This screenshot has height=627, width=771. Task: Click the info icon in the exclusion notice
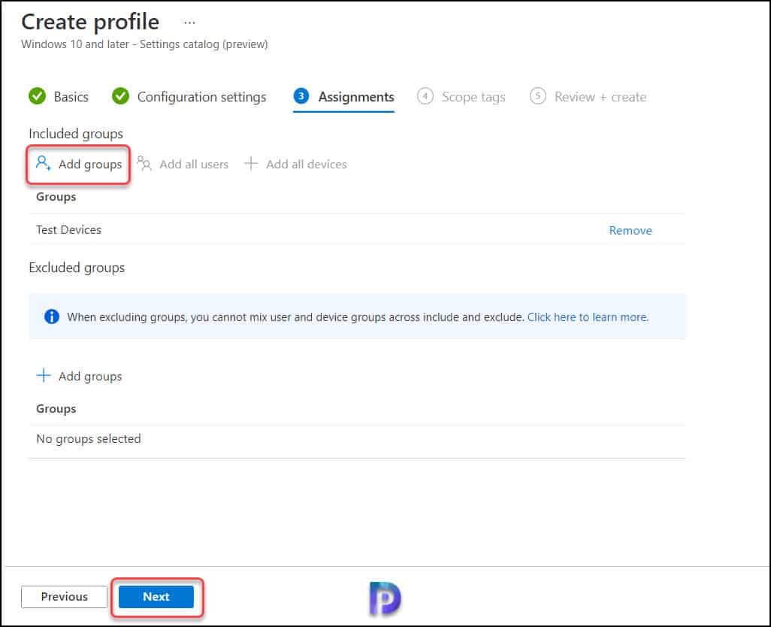click(51, 316)
